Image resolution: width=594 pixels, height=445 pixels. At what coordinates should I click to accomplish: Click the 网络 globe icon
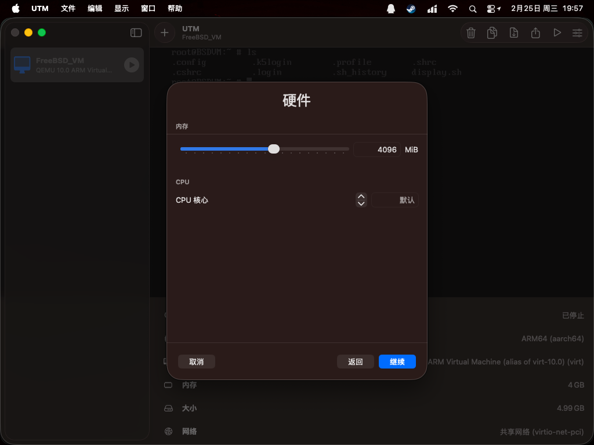169,431
